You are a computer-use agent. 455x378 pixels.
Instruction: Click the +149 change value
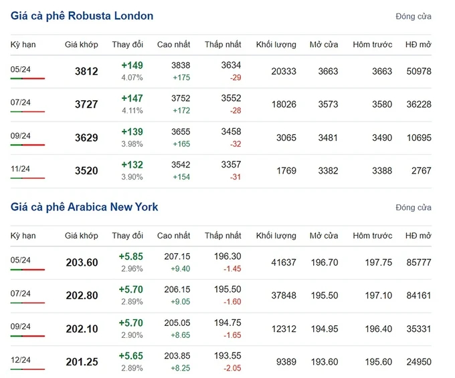click(x=132, y=65)
